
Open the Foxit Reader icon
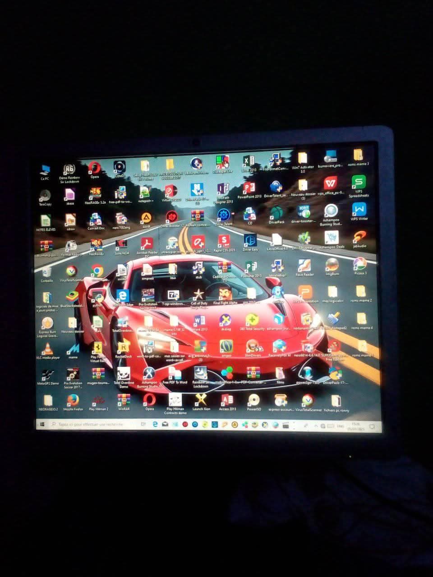(304, 266)
